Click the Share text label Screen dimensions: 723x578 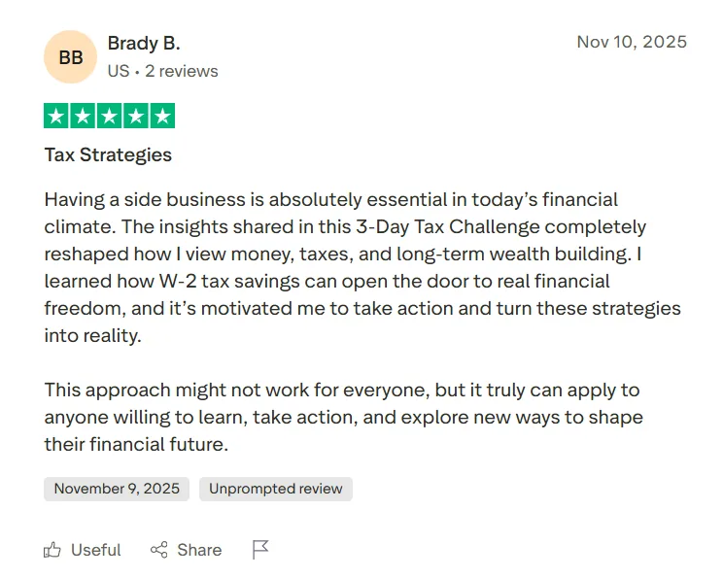[x=199, y=550]
